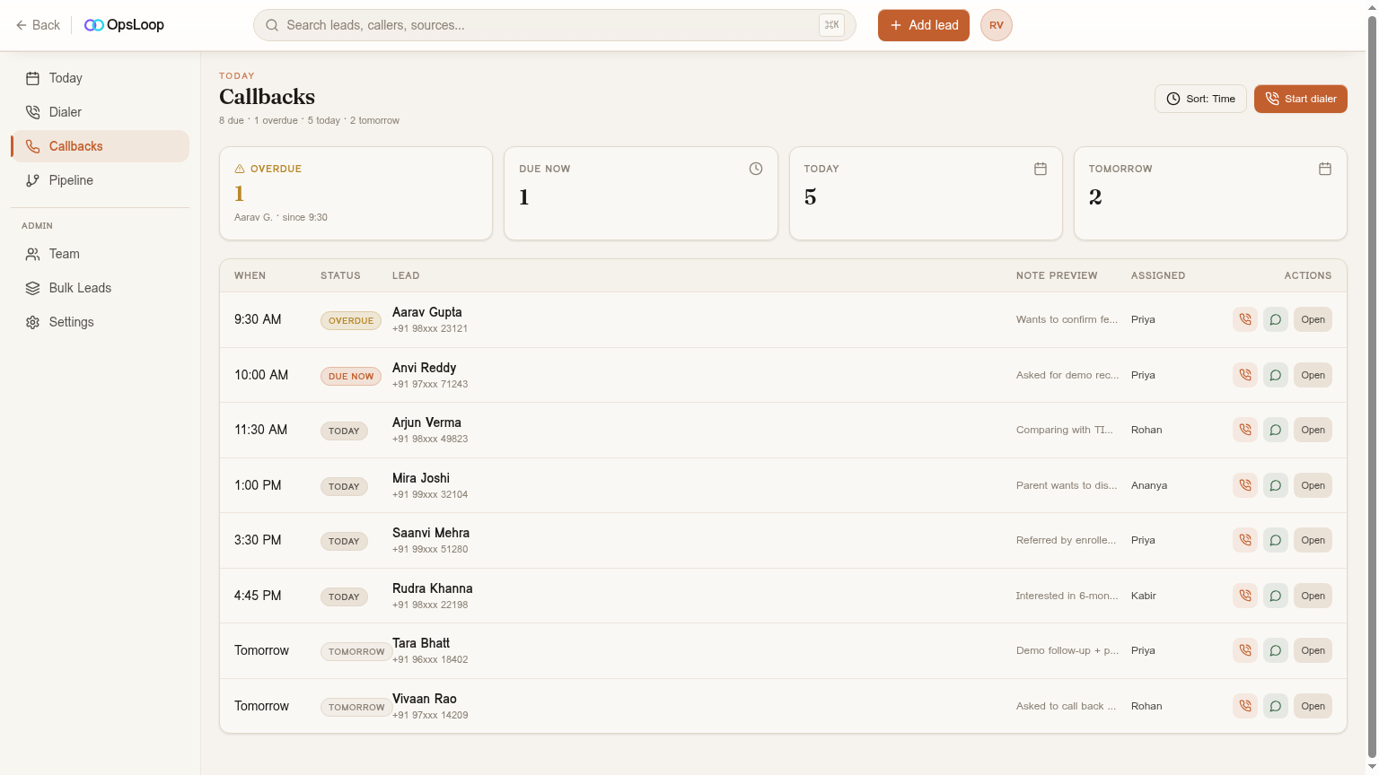Click chat icon in Mira Joshi row

coord(1275,485)
